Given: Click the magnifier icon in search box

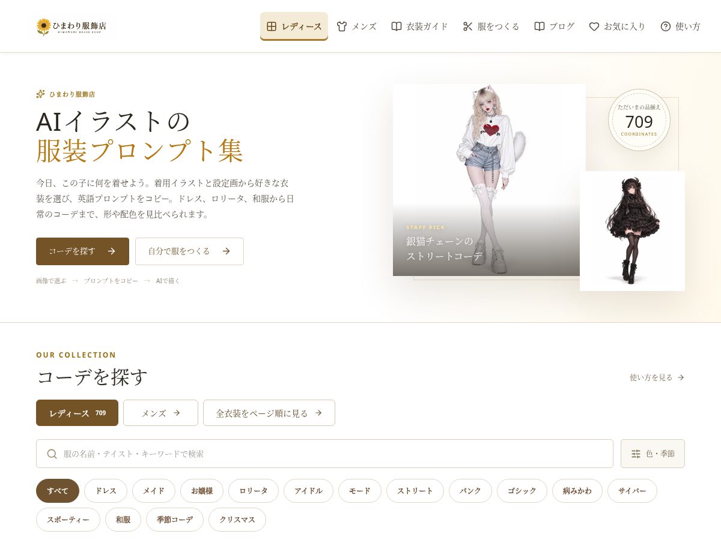Looking at the screenshot, I should pyautogui.click(x=52, y=454).
